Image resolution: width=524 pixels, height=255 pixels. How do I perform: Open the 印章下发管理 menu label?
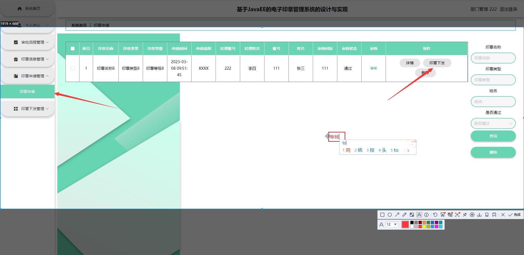[33, 109]
